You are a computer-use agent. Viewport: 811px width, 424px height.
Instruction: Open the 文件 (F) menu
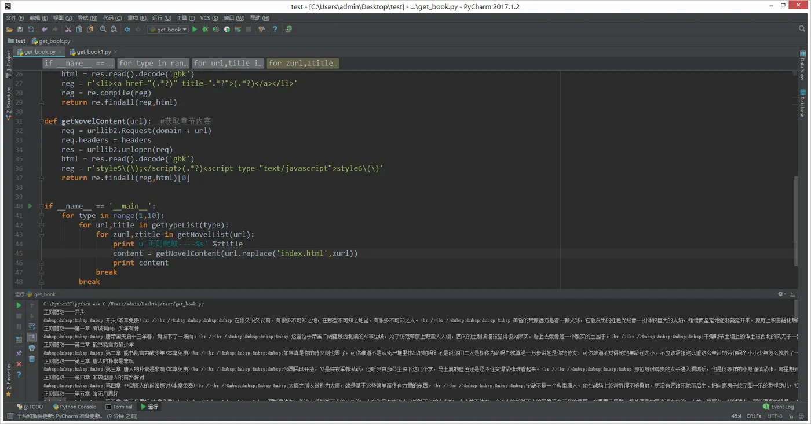15,18
